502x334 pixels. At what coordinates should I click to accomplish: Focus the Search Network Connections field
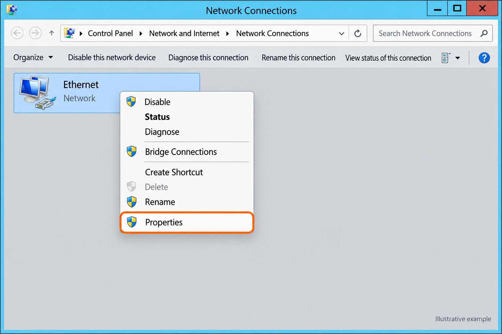click(x=433, y=33)
